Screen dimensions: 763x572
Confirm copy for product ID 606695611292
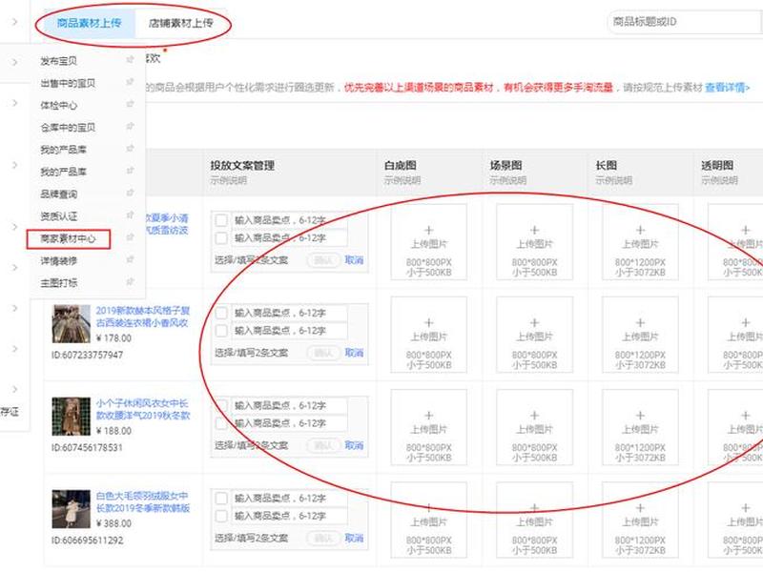323,538
